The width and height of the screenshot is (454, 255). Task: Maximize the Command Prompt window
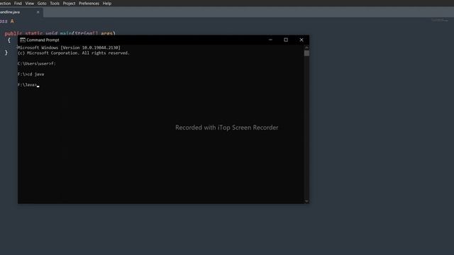click(286, 40)
